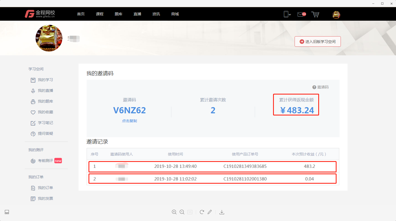The height and width of the screenshot is (221, 396).
Task: Click the 使用时间 column header
Action: point(175,154)
